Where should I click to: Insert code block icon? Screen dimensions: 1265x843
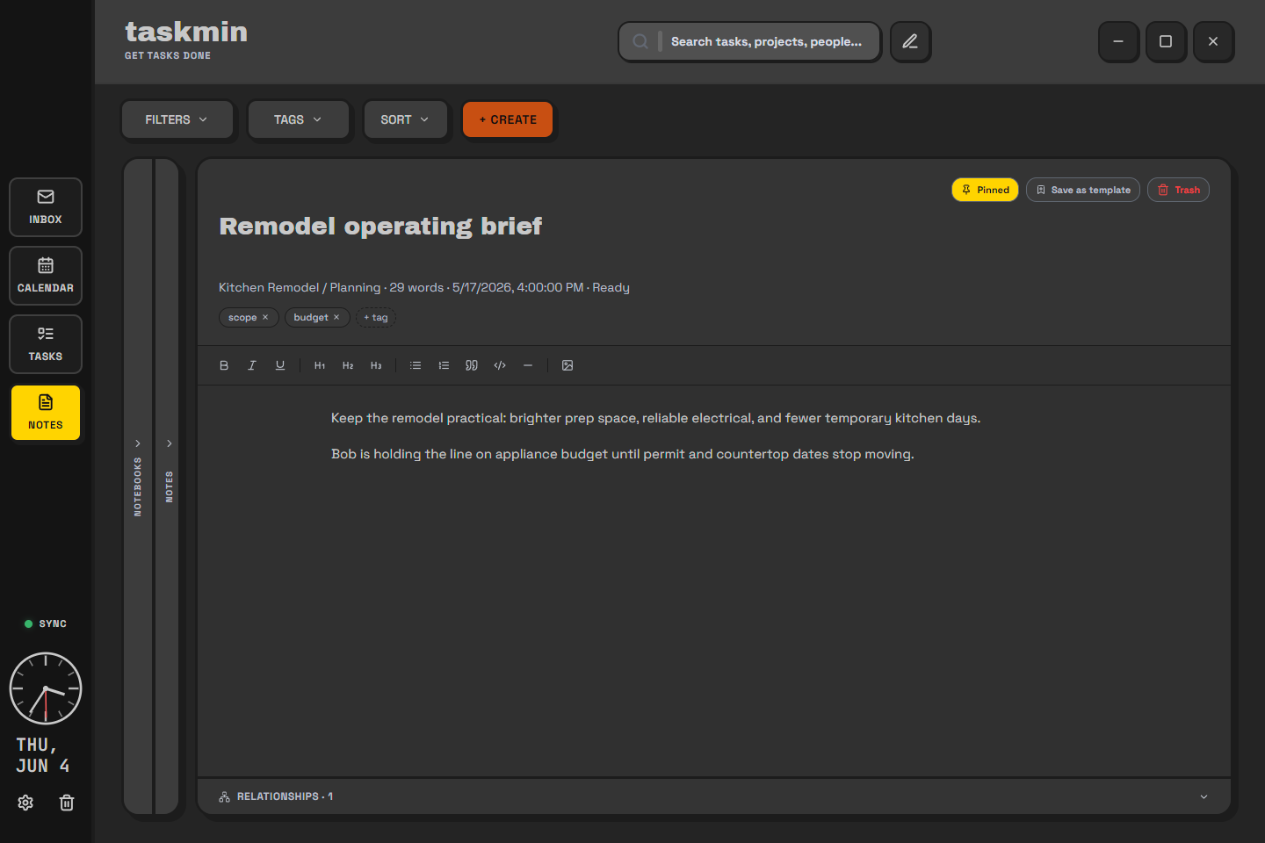tap(500, 365)
